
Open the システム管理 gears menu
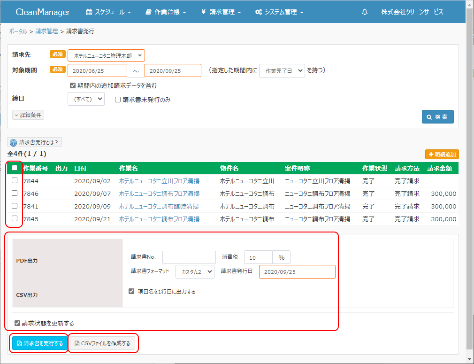click(279, 12)
